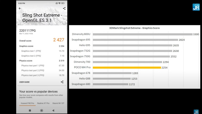
Task: Tap the Wi-Fi icon in the status bar
Action: click(x=59, y=3)
